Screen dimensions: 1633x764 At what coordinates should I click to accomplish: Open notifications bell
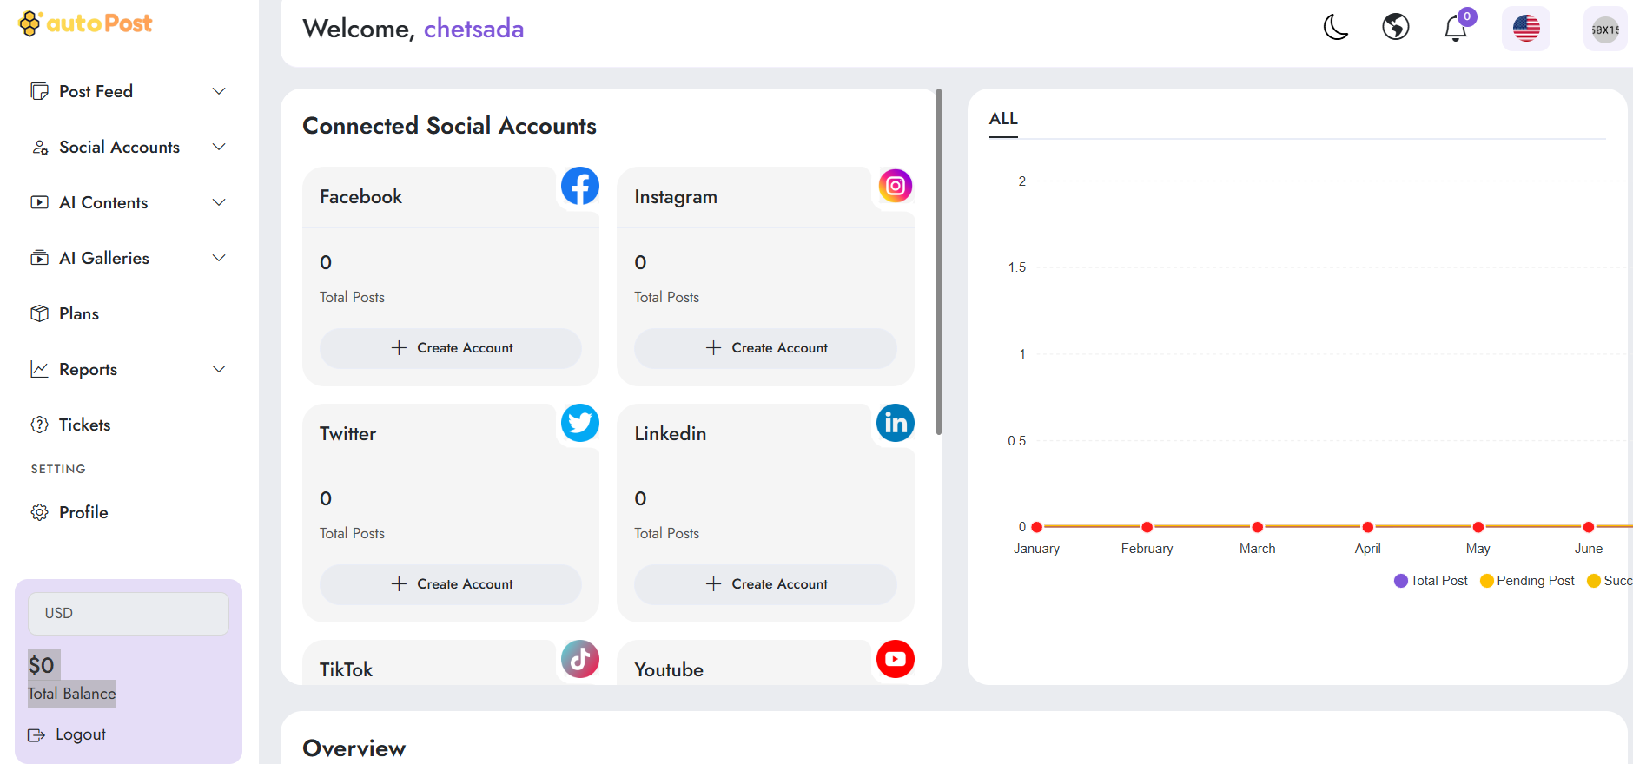[1456, 29]
